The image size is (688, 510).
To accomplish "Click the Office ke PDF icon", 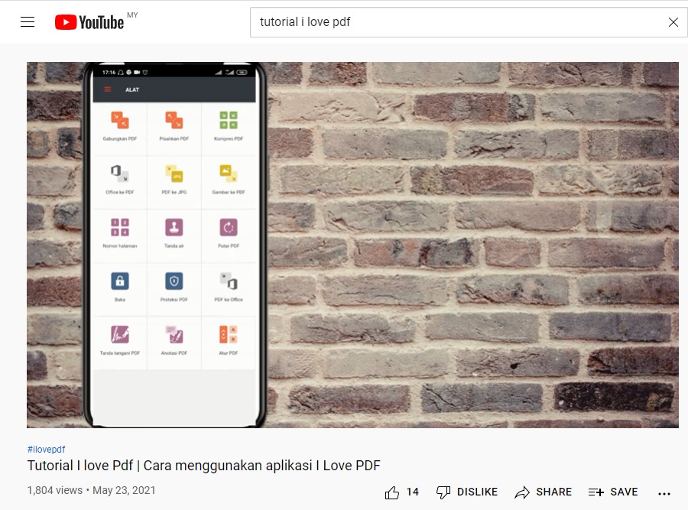I will pos(120,174).
